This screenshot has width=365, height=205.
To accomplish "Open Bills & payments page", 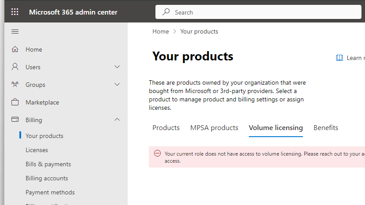I will (x=48, y=164).
